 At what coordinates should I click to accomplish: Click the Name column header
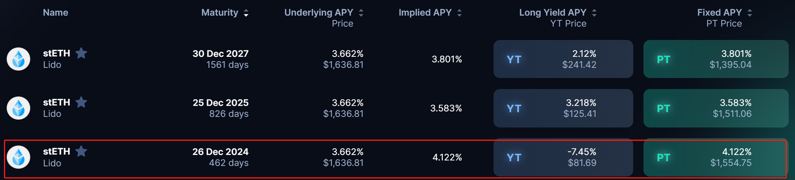tap(56, 13)
